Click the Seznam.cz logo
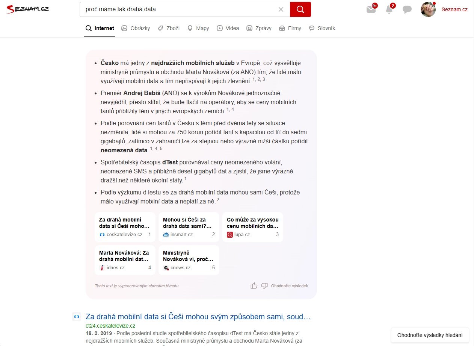 tap(28, 9)
